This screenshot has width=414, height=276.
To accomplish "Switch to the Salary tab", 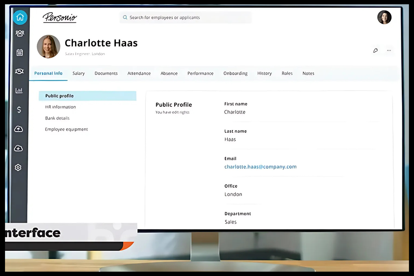I will (x=78, y=73).
